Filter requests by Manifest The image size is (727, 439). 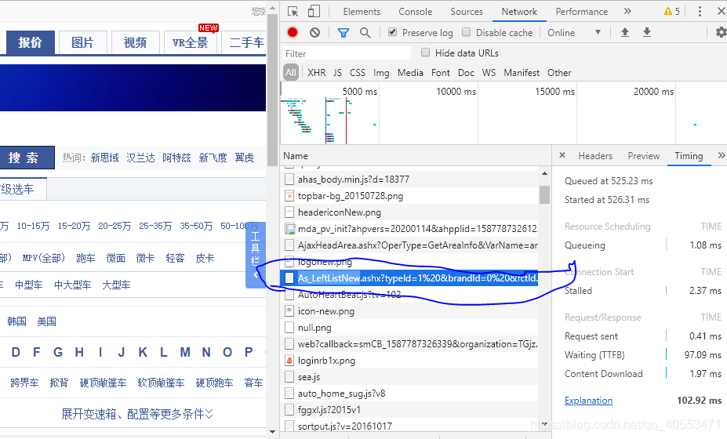click(x=522, y=73)
